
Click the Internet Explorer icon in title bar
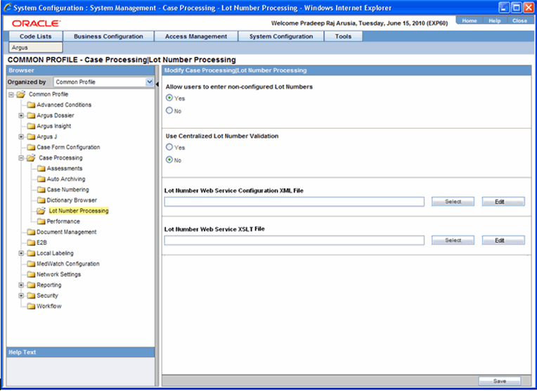(x=7, y=8)
